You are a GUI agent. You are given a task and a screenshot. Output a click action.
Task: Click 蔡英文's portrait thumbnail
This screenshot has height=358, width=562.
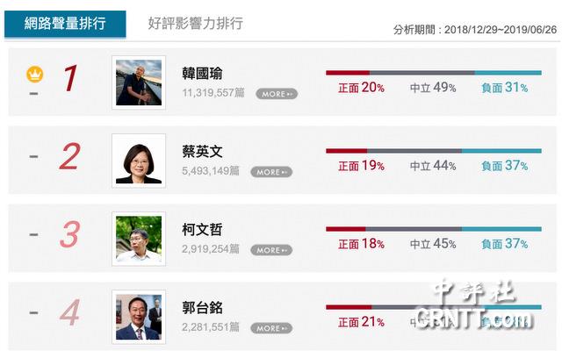click(x=139, y=161)
